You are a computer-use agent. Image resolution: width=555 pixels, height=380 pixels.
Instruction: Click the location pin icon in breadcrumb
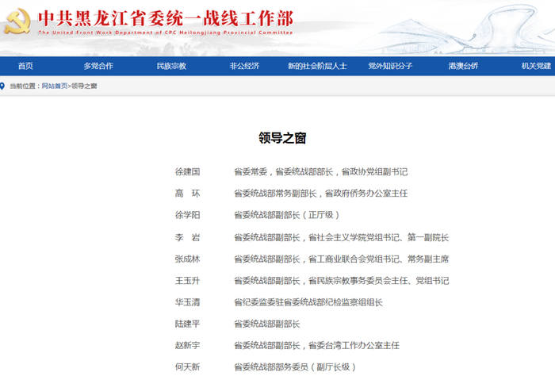pyautogui.click(x=2, y=86)
